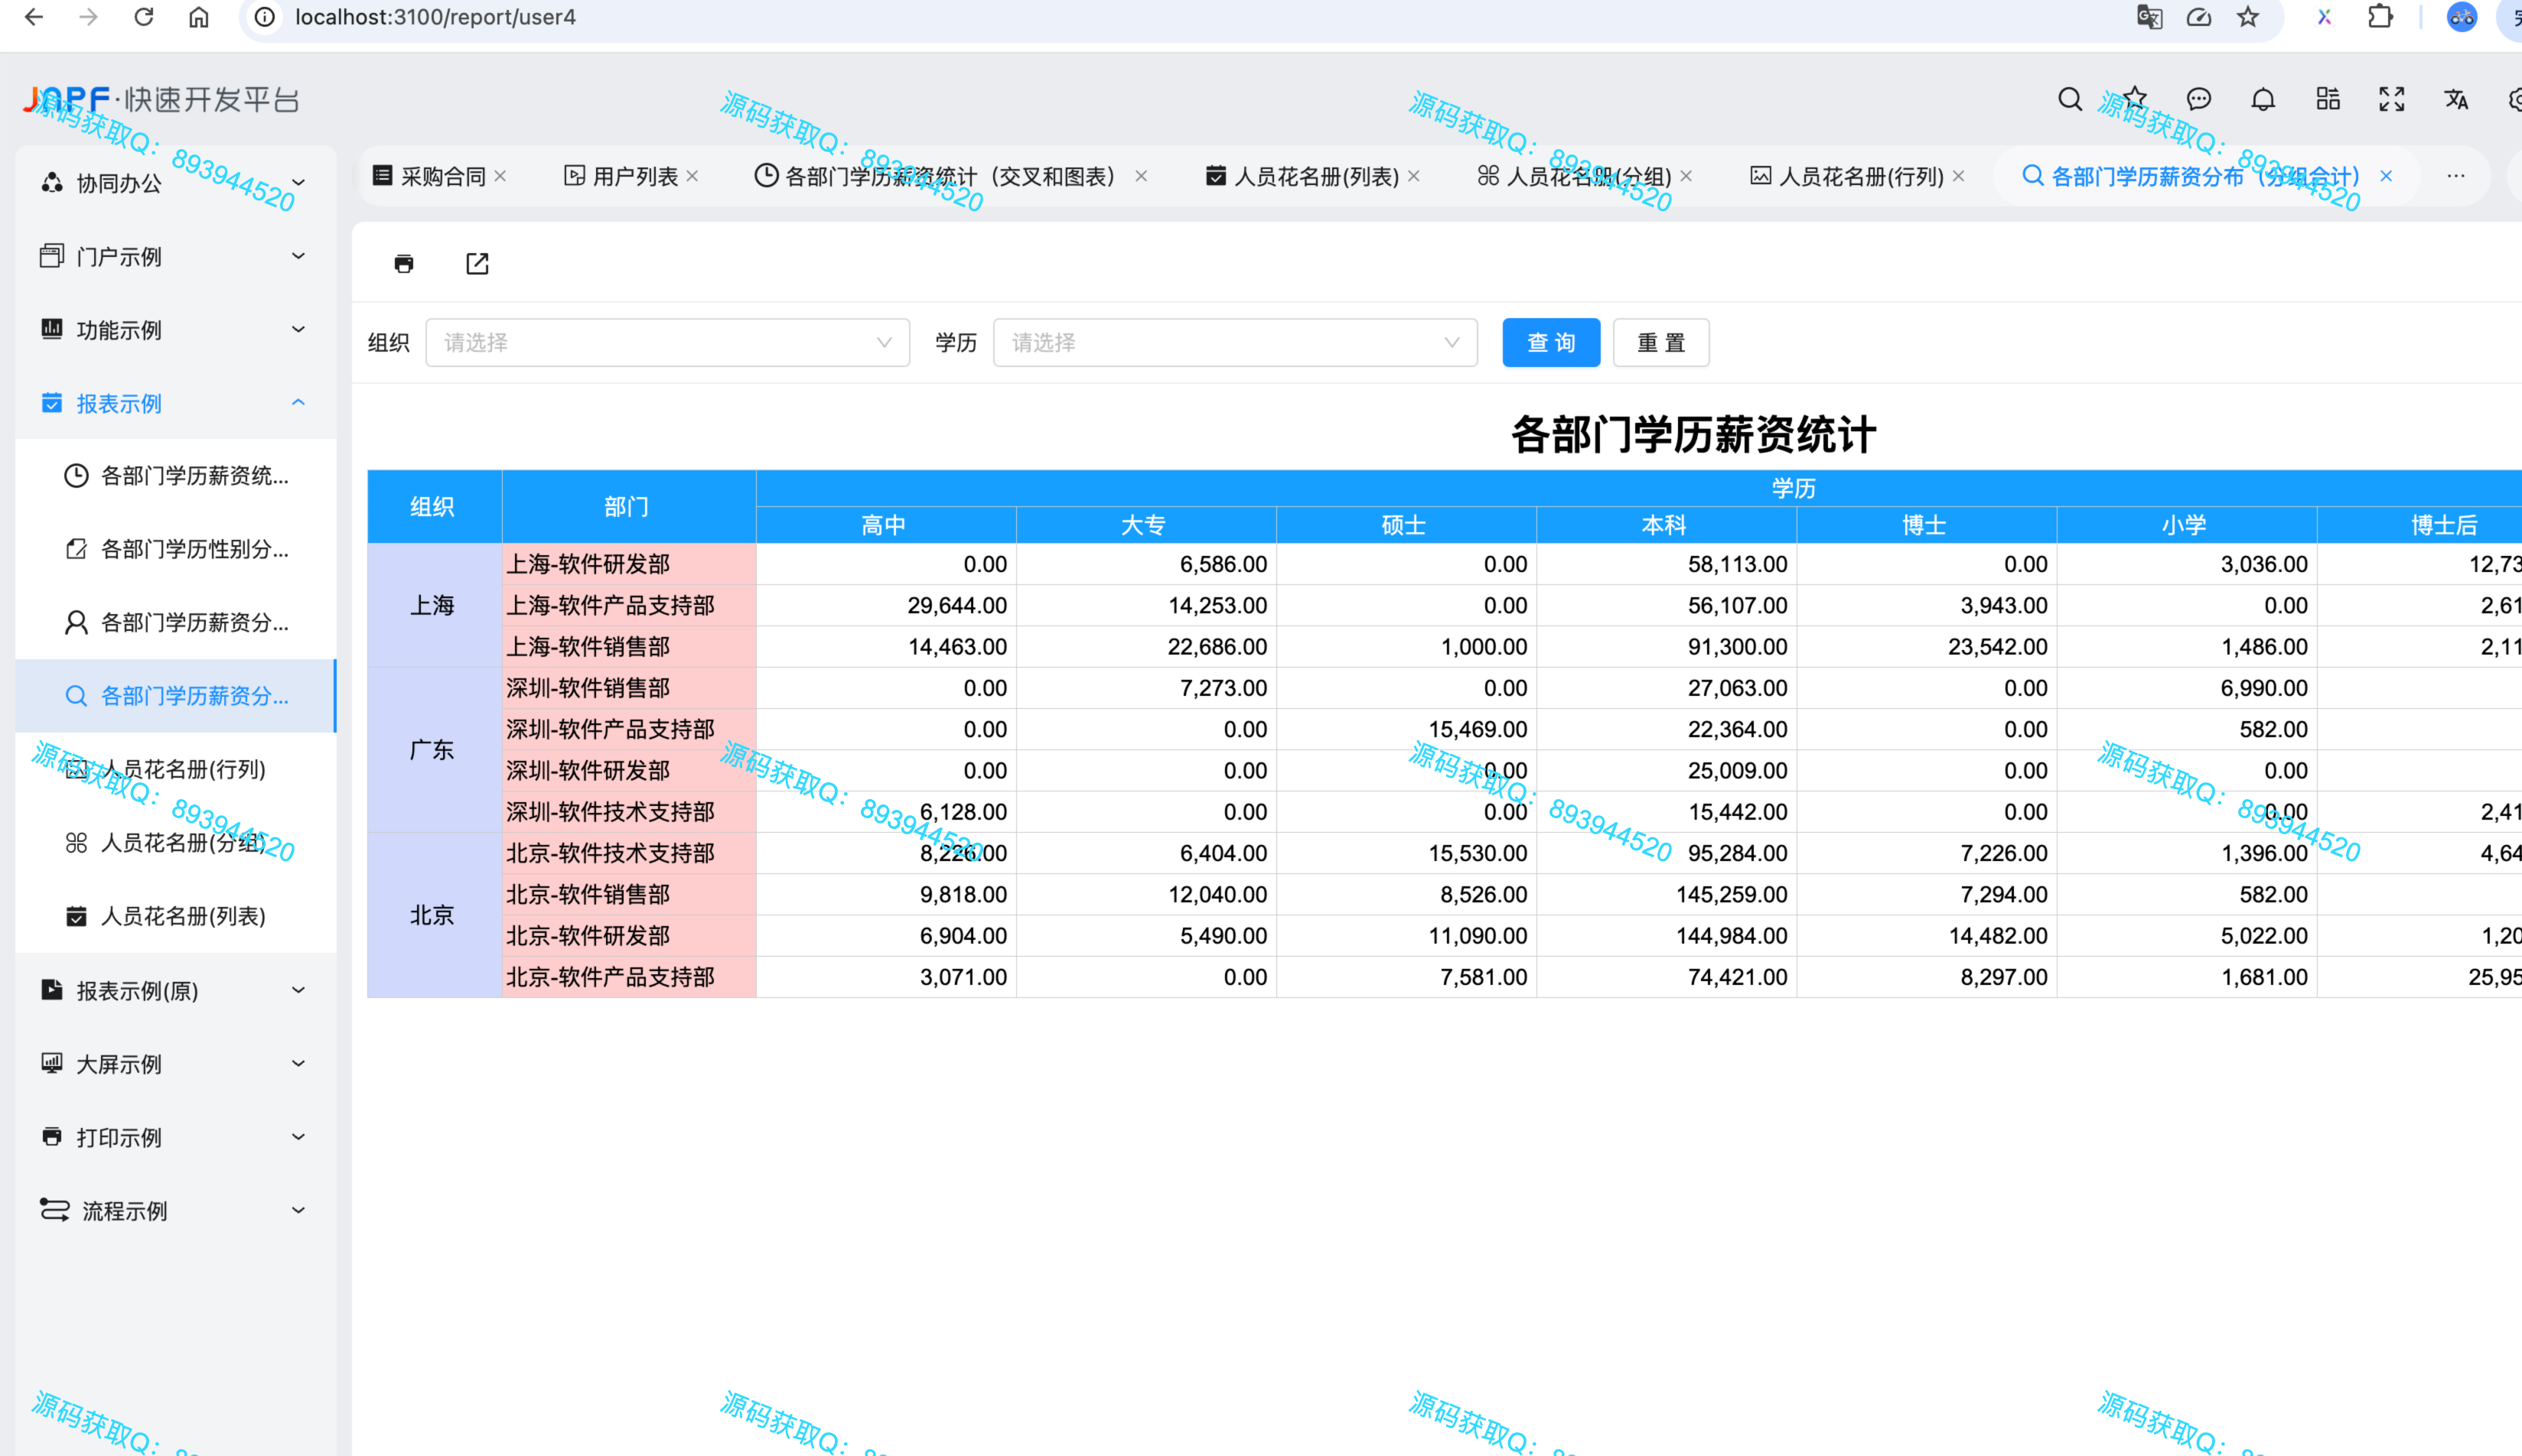Open the header search icon
This screenshot has width=2522, height=1456.
pyautogui.click(x=2070, y=99)
